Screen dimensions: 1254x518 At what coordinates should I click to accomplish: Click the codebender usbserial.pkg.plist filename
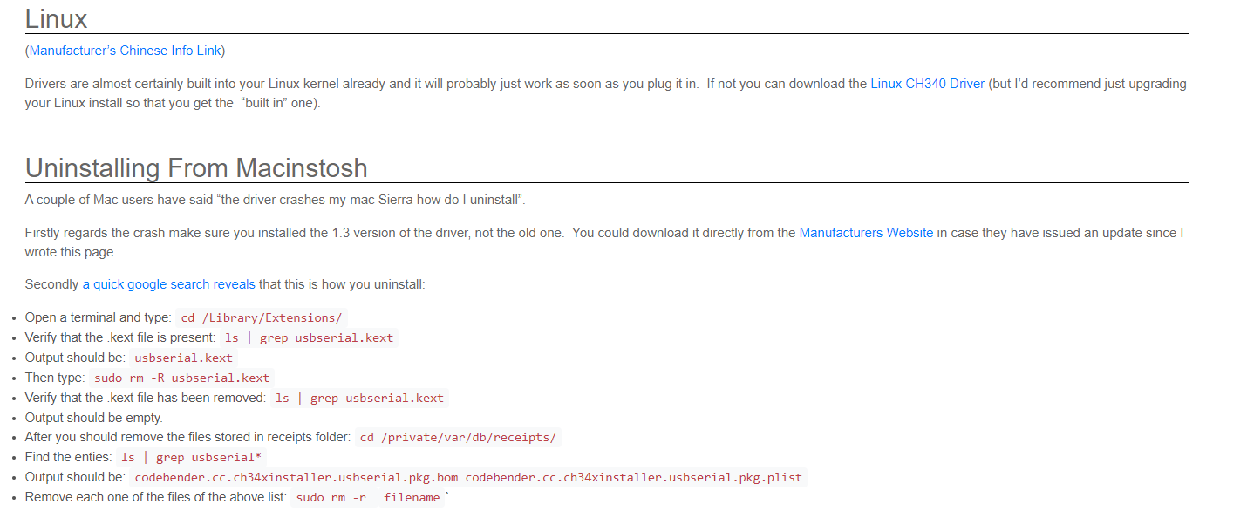pos(633,478)
